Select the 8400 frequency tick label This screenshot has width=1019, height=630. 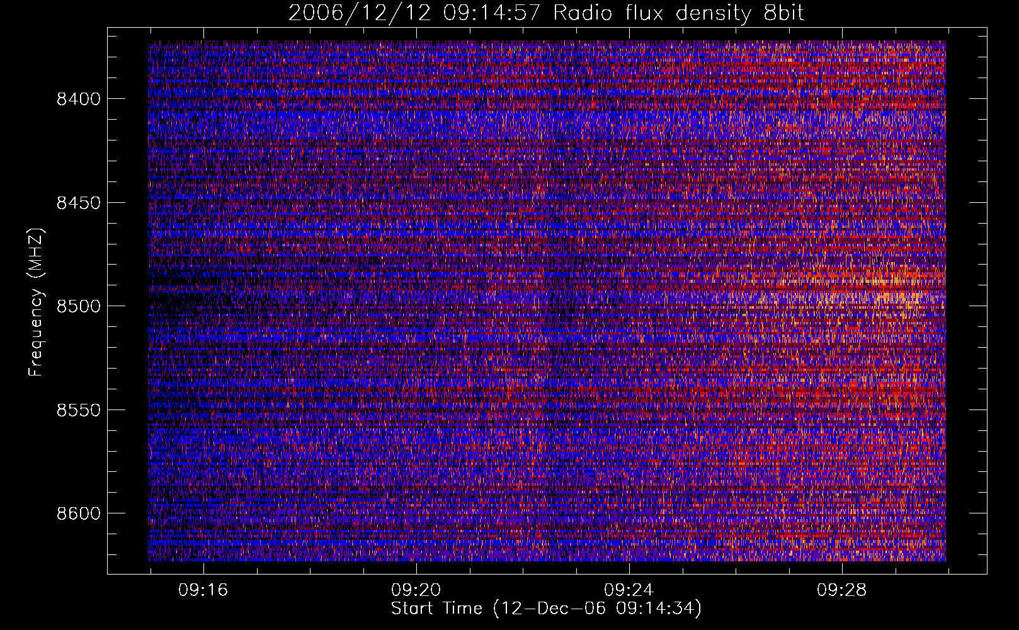[78, 99]
